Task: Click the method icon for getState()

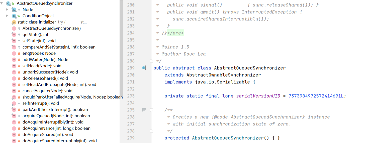Action: [14, 35]
